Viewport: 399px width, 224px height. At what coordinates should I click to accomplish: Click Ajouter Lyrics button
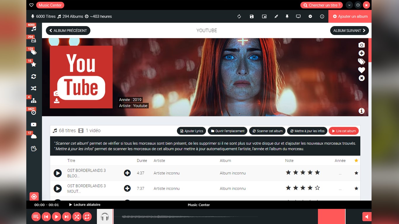pos(192,131)
